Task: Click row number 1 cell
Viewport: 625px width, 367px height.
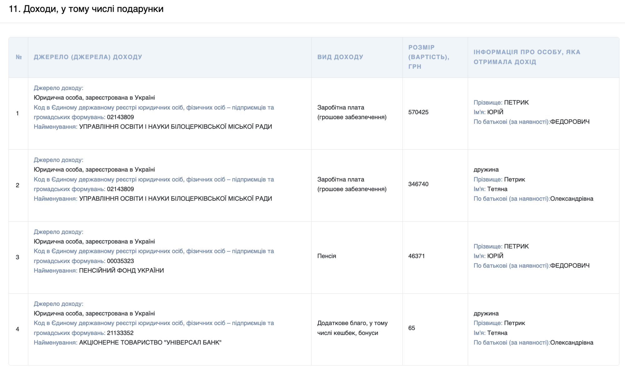Action: tap(17, 113)
